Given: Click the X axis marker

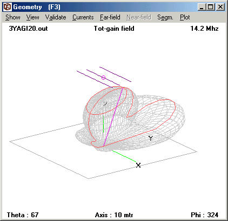Looking at the screenshot, I should (138, 165).
